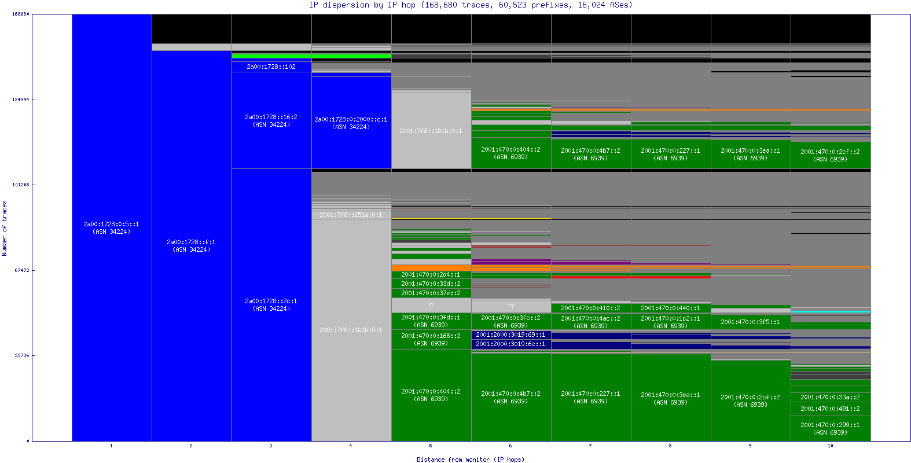Click the 'Distance from monitor (IP hops)' axis label
Screen dimensions: 911x463
click(x=471, y=460)
